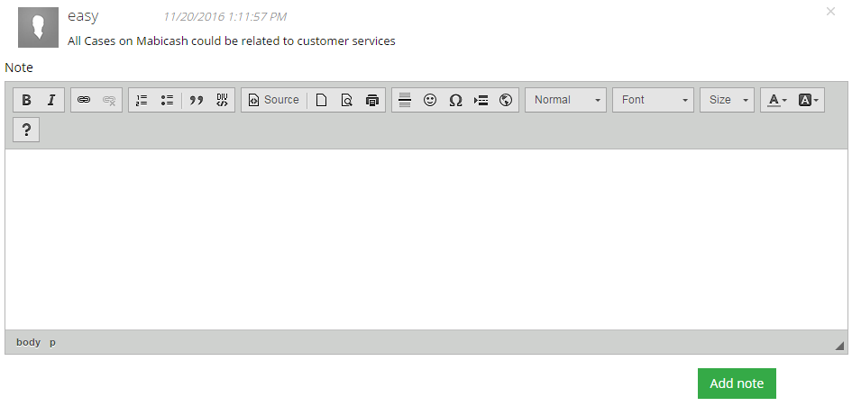
Task: Open the editor help (question mark)
Action: point(26,130)
